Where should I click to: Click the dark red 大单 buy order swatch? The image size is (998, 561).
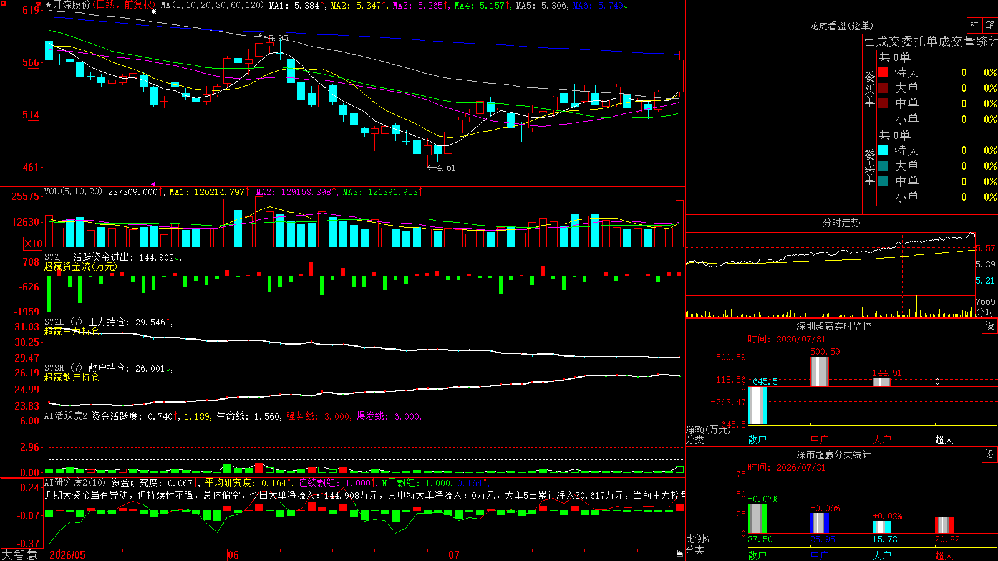pyautogui.click(x=883, y=88)
